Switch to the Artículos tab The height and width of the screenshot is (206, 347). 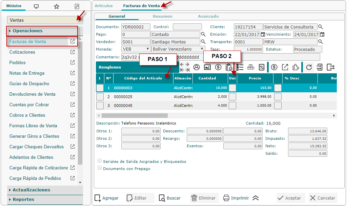(104, 6)
